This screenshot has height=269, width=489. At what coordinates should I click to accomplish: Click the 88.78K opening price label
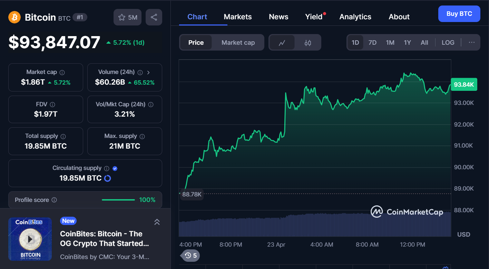pyautogui.click(x=192, y=194)
